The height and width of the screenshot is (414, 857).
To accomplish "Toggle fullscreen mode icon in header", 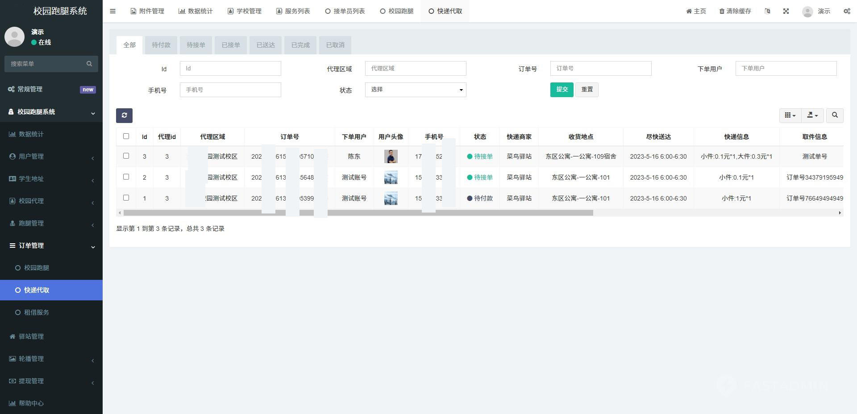I will point(786,11).
